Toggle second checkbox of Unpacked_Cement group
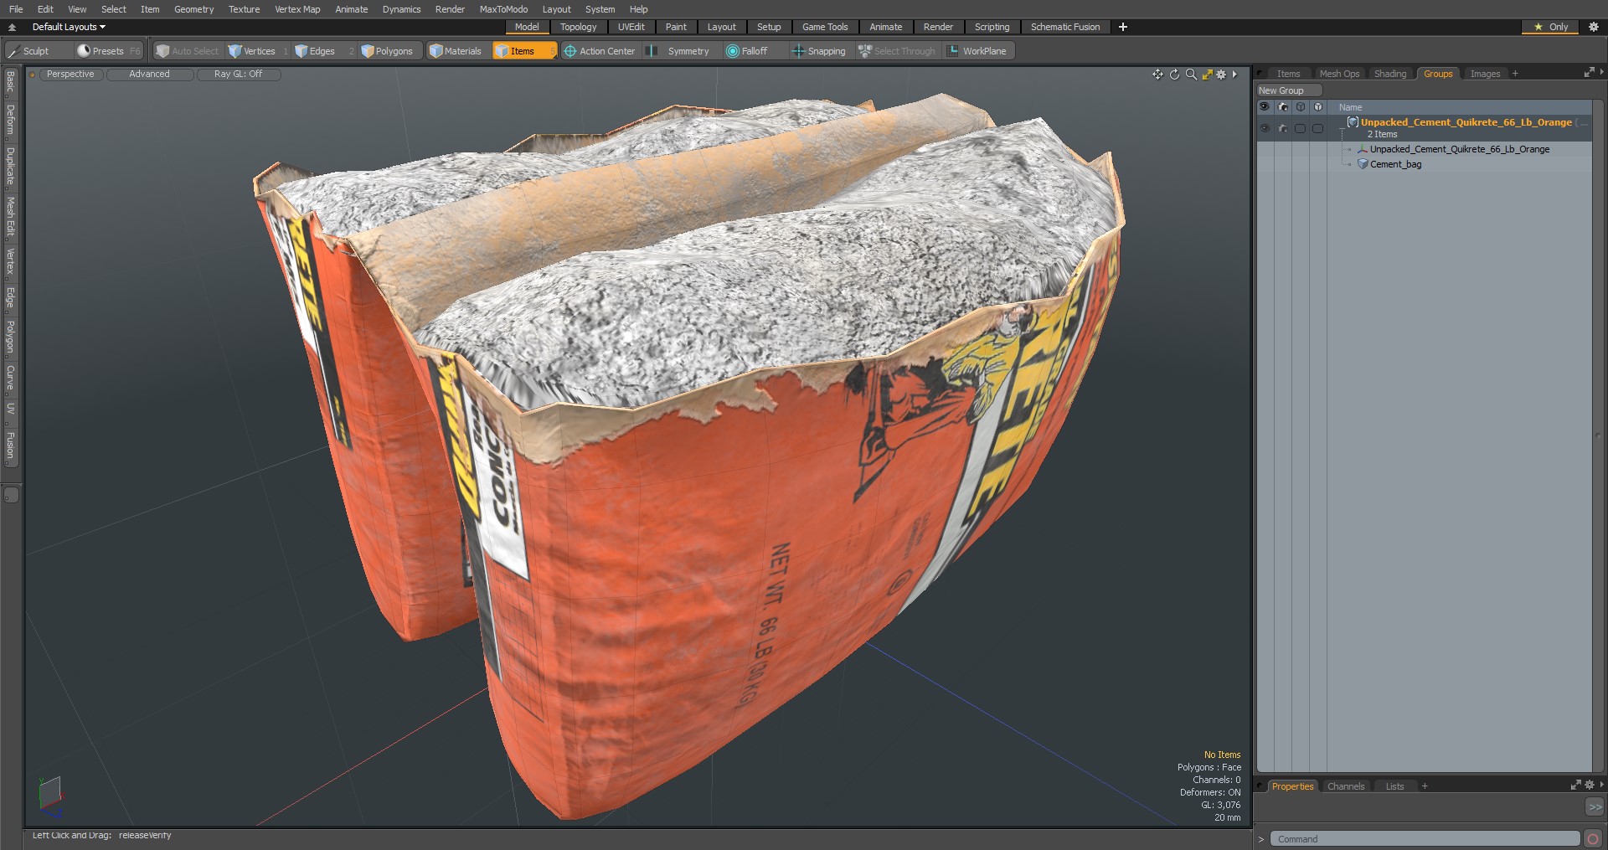This screenshot has height=850, width=1608. [x=1317, y=128]
